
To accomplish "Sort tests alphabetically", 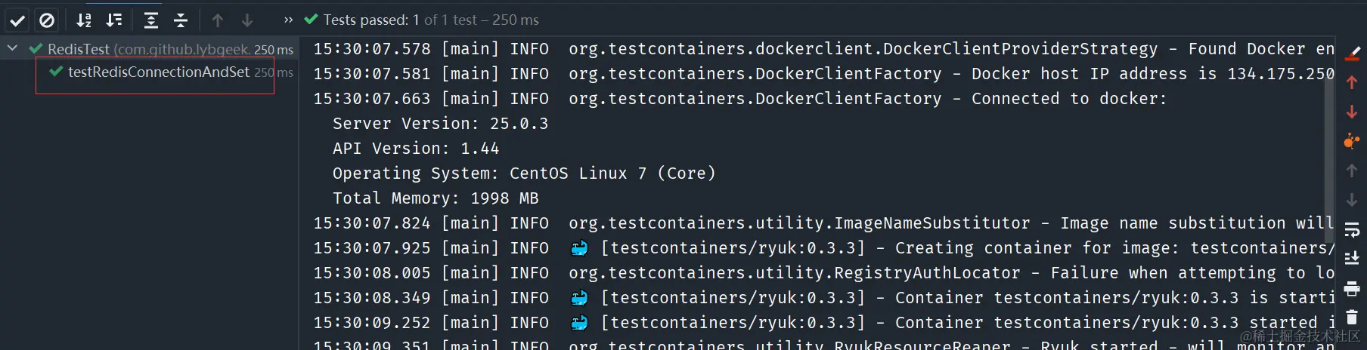I will click(x=84, y=20).
